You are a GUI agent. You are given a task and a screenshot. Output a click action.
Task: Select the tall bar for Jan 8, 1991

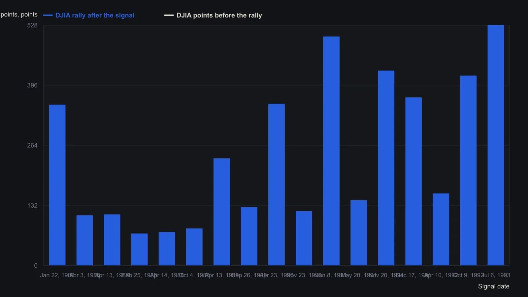pos(331,151)
